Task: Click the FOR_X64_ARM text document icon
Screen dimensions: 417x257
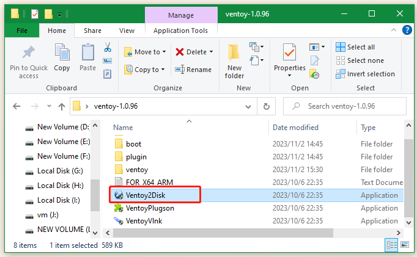Action: pyautogui.click(x=119, y=182)
